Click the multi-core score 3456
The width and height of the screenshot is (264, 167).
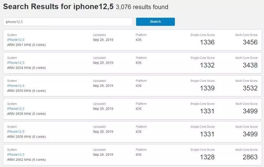pos(250,42)
